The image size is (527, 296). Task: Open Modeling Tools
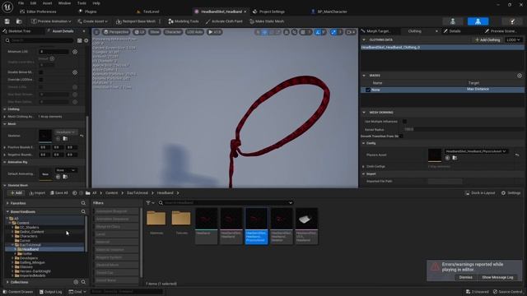pos(184,21)
